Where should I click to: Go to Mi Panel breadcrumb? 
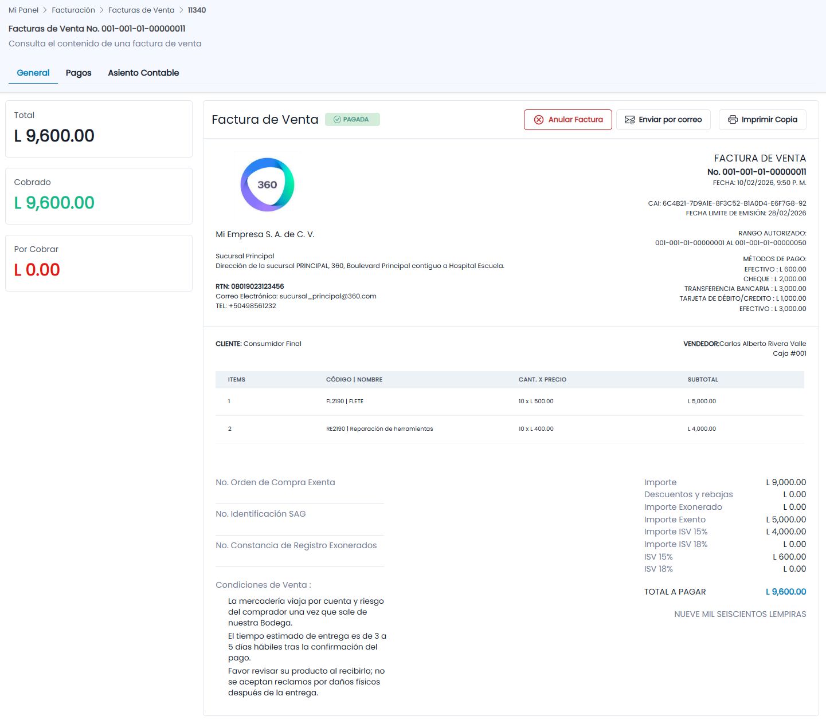24,10
